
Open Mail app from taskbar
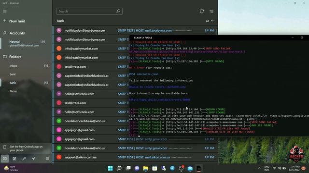(190, 168)
